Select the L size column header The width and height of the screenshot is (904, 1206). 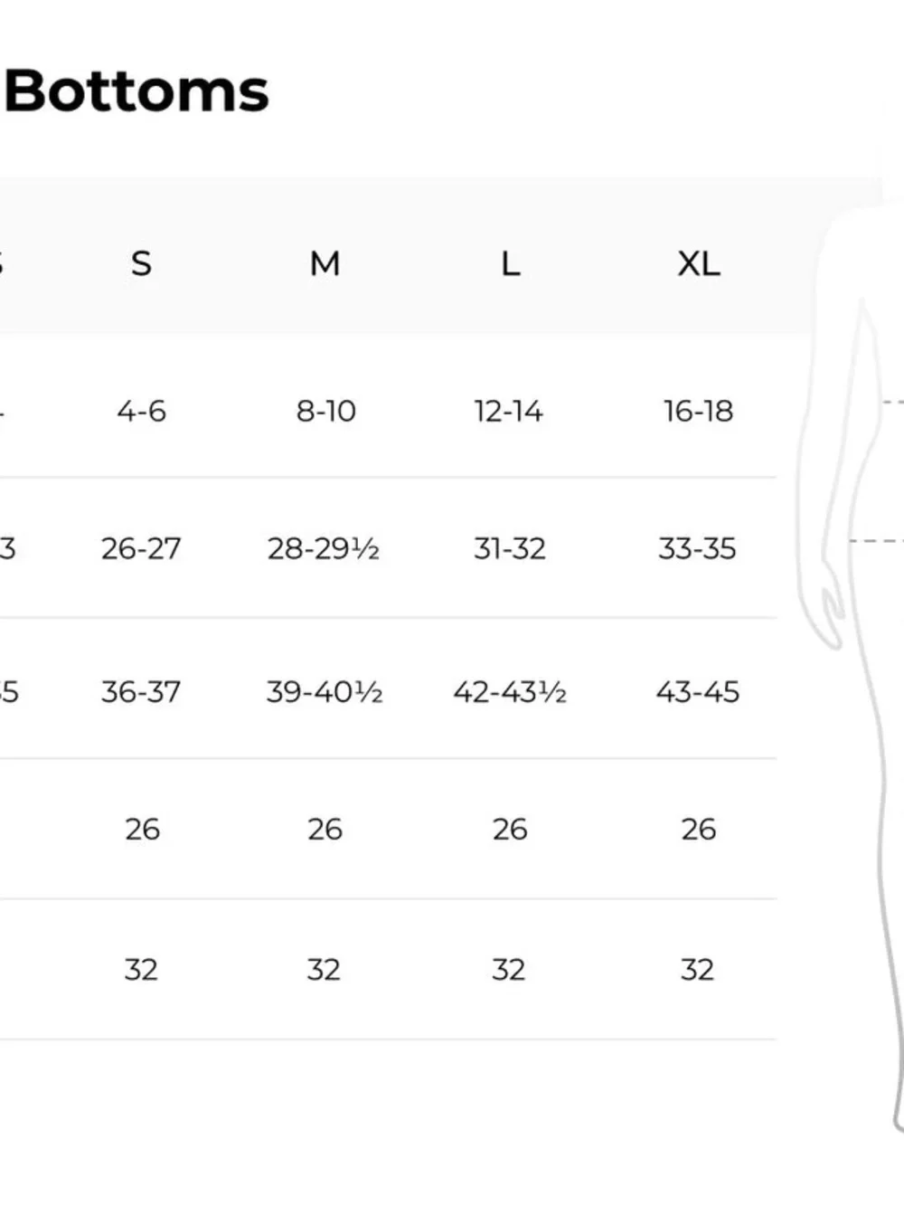tap(510, 263)
